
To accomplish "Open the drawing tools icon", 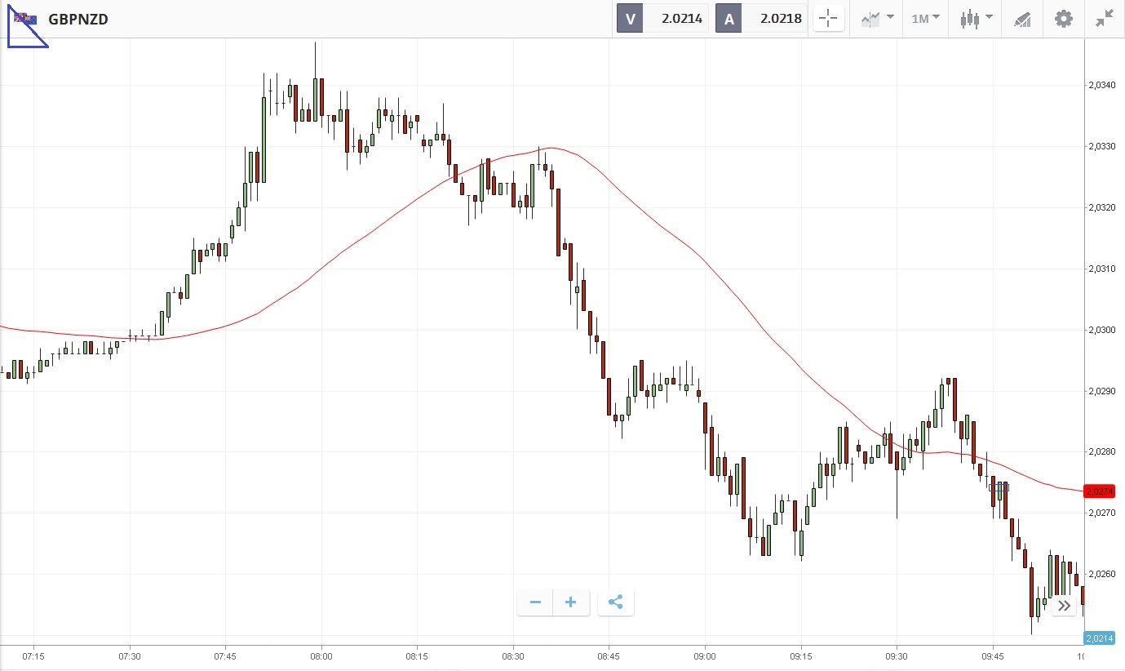I will pos(1022,19).
